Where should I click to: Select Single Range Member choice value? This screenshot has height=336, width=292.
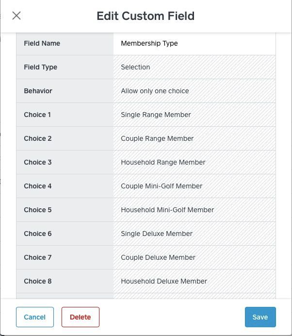coord(194,115)
